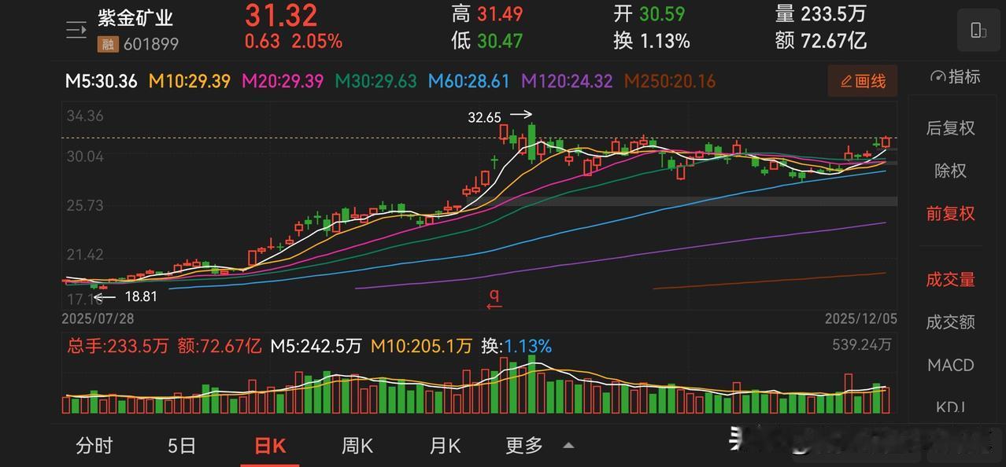Tap the M250:20.16 moving average label
The height and width of the screenshot is (467, 1006).
click(670, 81)
